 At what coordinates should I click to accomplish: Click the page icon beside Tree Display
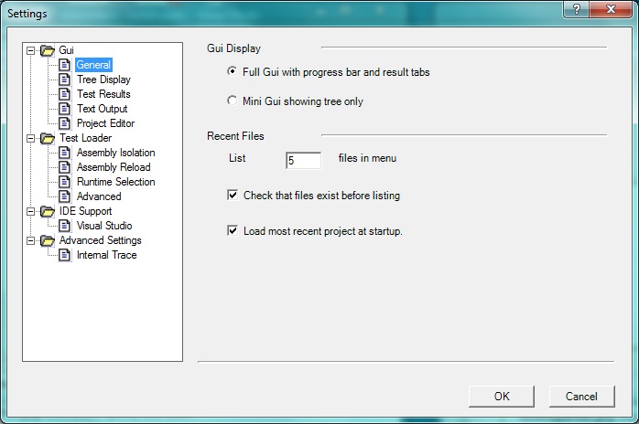click(x=65, y=79)
